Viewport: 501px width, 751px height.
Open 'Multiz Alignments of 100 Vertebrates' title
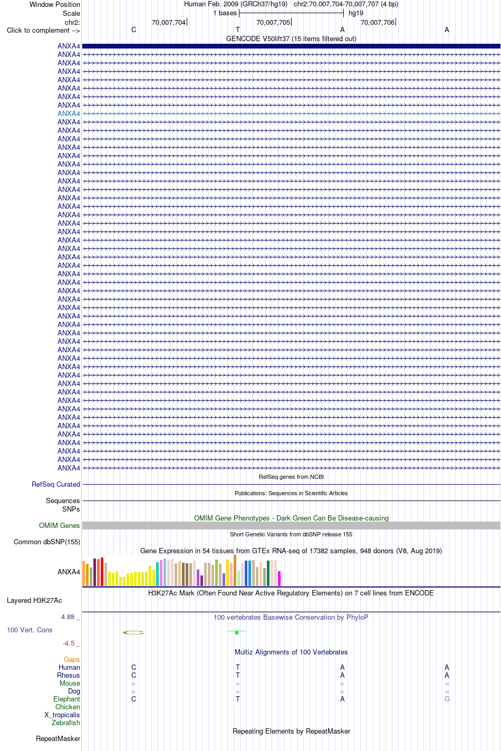click(x=291, y=652)
